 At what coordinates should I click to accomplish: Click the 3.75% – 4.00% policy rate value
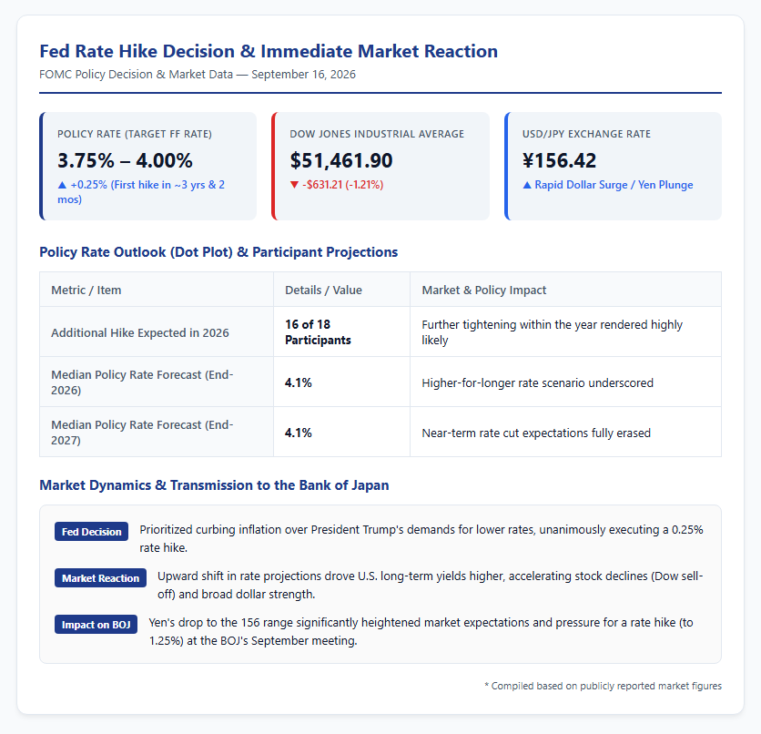coord(125,160)
